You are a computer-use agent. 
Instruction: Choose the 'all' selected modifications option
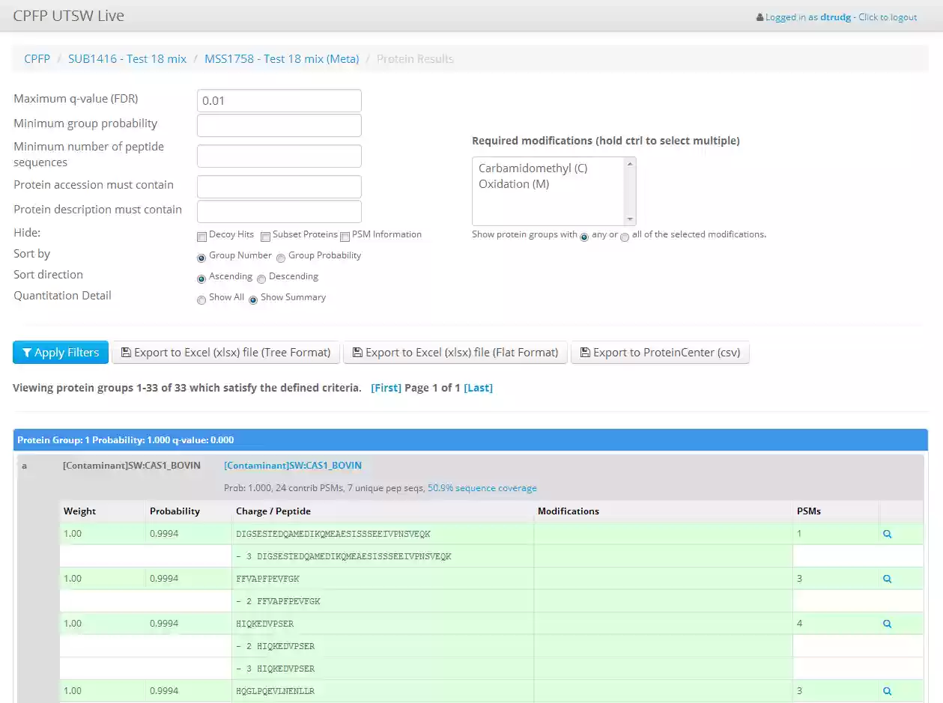point(625,237)
